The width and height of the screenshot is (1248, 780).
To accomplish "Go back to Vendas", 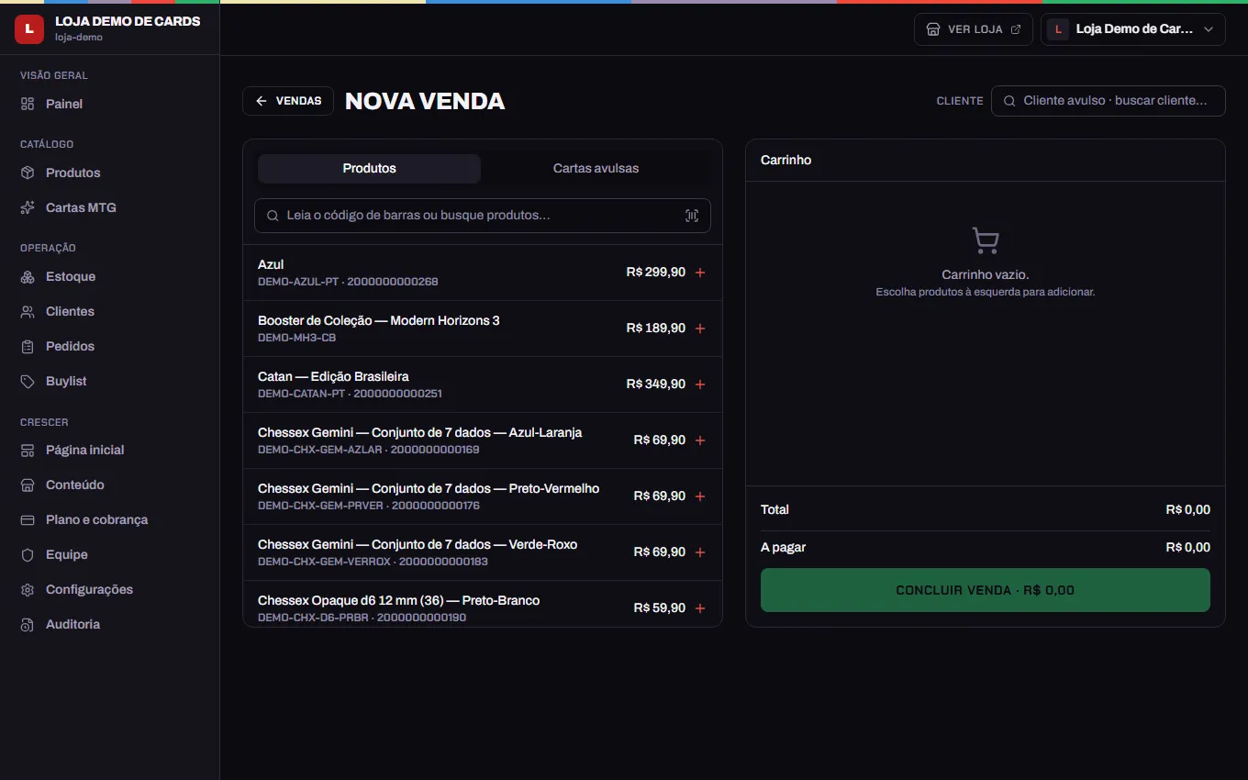I will (288, 101).
